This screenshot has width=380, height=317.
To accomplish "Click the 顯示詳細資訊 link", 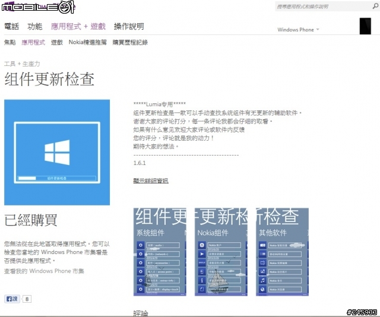I will (151, 180).
